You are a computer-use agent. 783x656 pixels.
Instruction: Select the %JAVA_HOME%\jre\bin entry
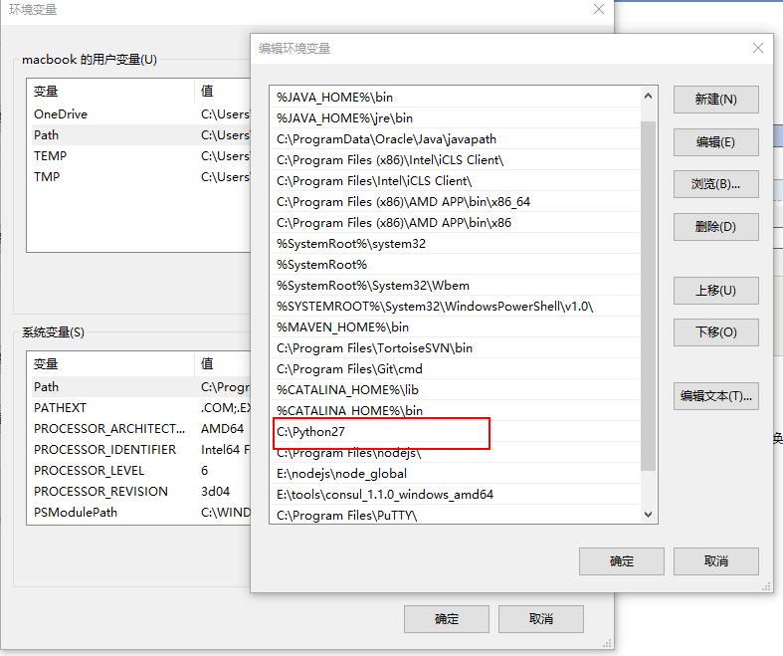pyautogui.click(x=455, y=117)
